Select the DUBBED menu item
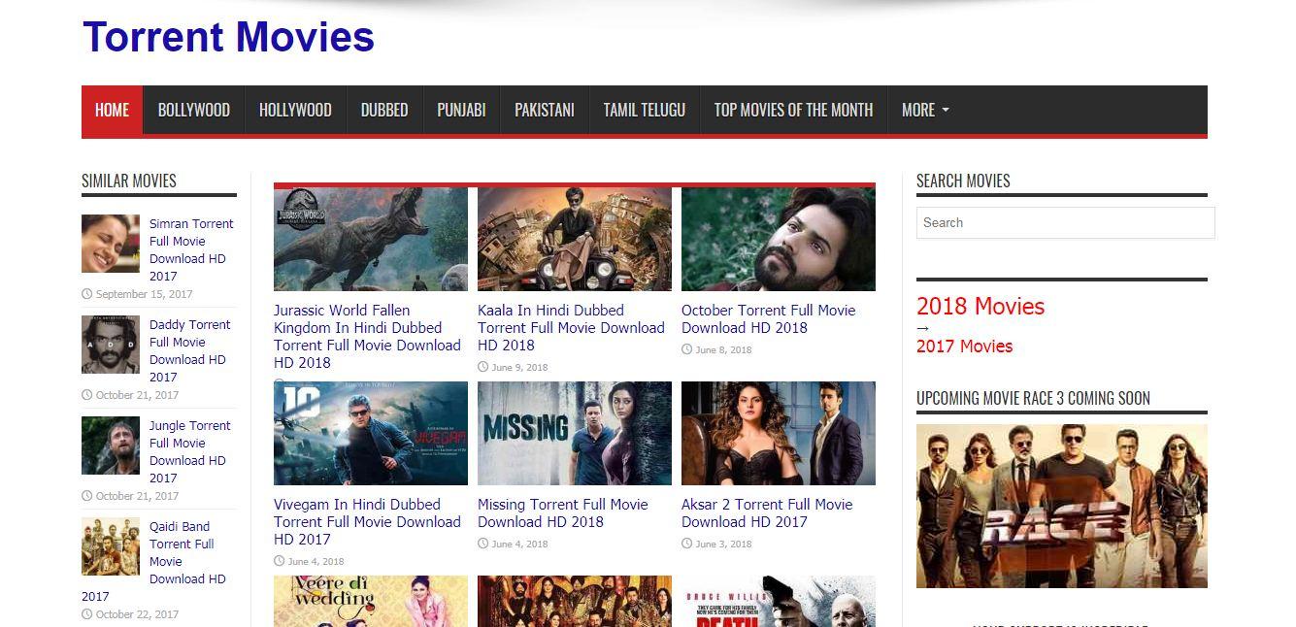This screenshot has height=627, width=1296. [384, 110]
